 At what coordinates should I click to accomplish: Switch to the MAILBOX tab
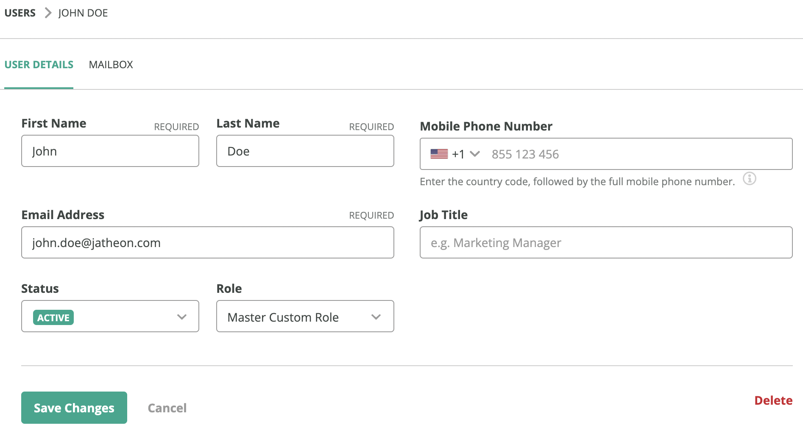111,65
